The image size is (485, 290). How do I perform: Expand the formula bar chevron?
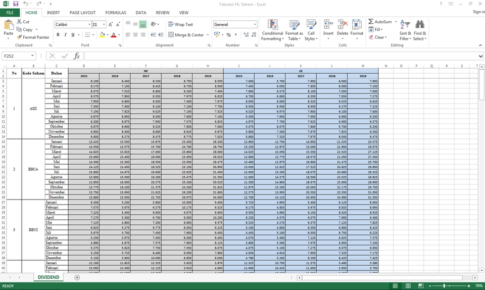point(480,56)
